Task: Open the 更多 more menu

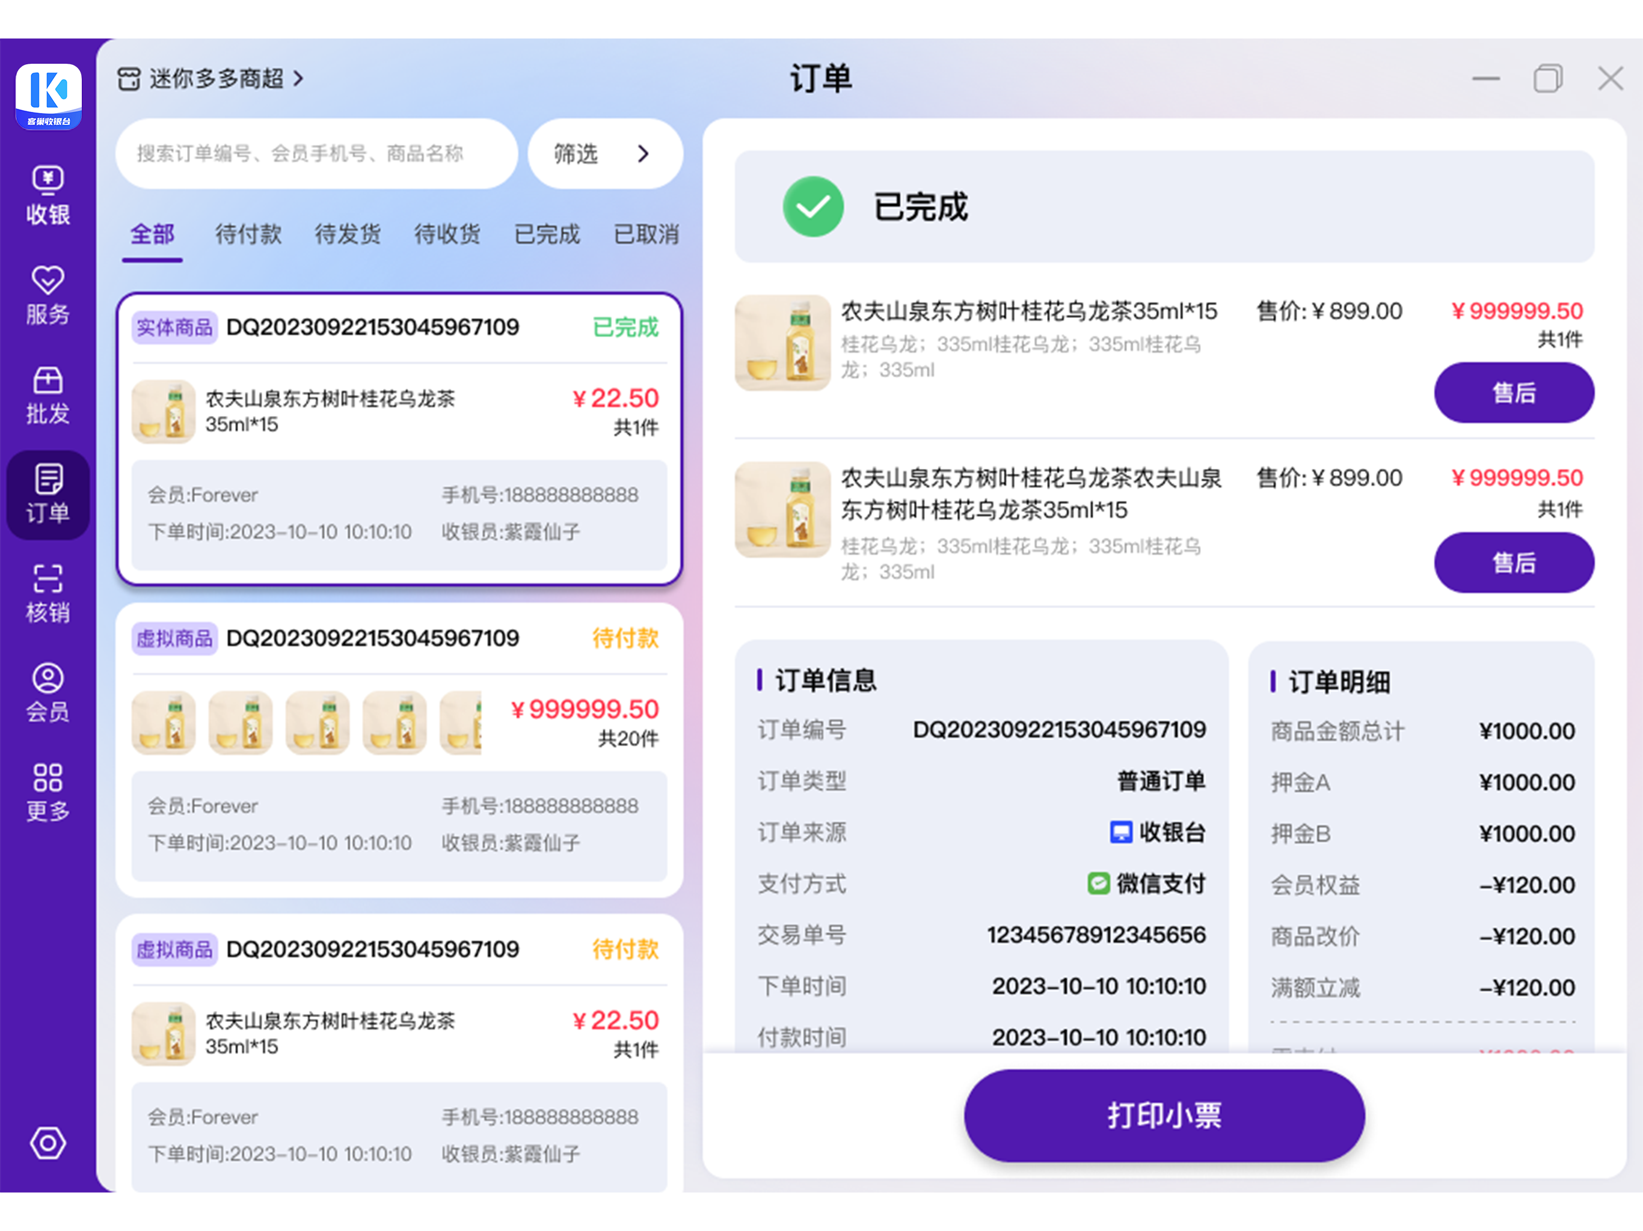Action: [48, 793]
